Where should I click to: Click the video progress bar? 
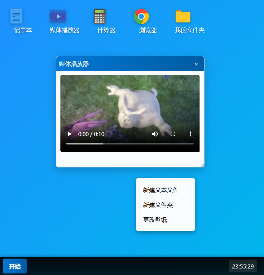130,144
